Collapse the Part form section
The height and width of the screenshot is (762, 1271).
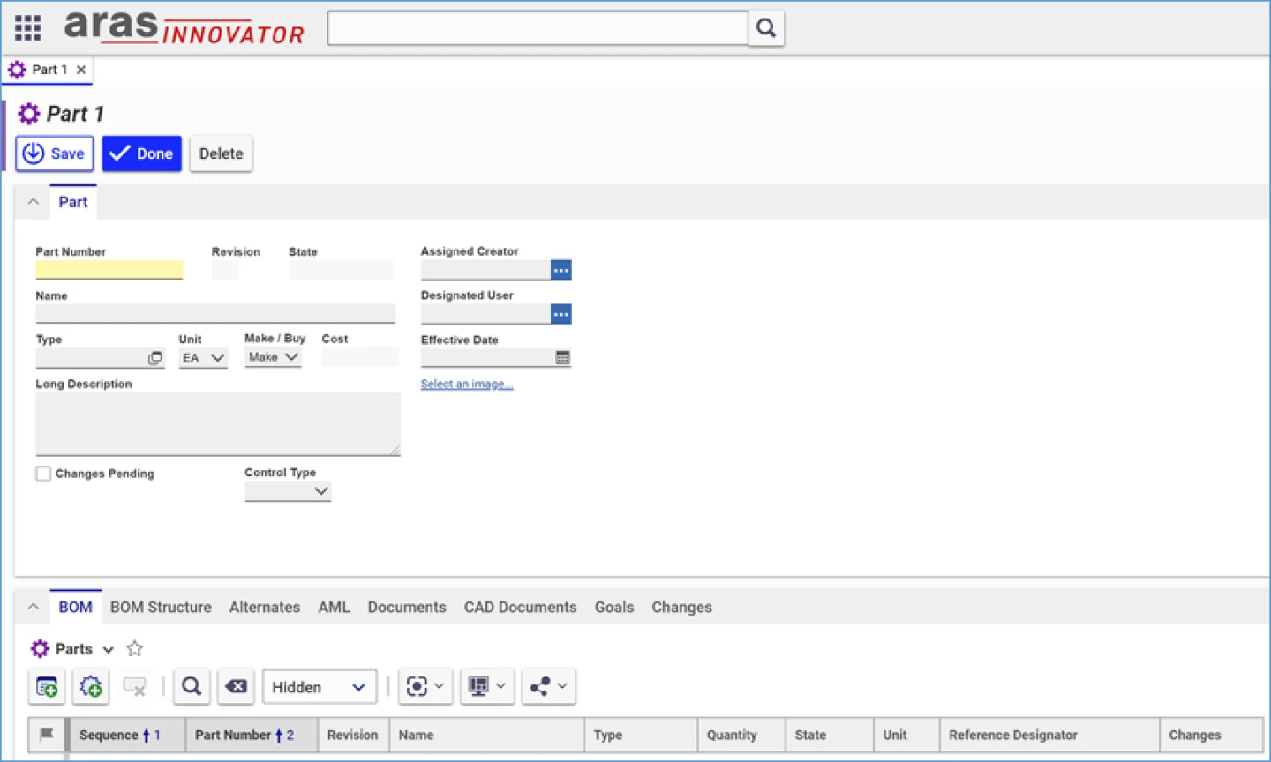pos(34,202)
